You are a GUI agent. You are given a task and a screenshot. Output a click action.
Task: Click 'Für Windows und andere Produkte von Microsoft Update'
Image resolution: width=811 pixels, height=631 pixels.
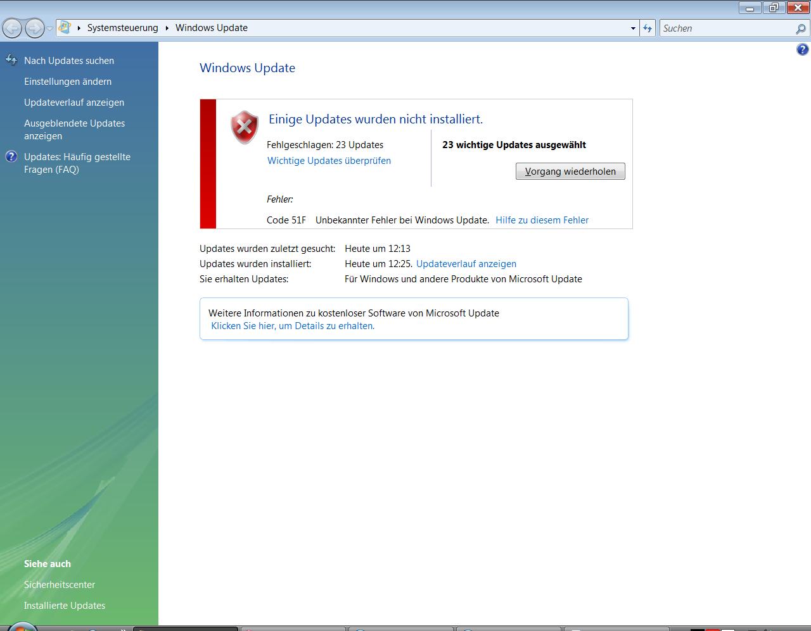coord(463,279)
